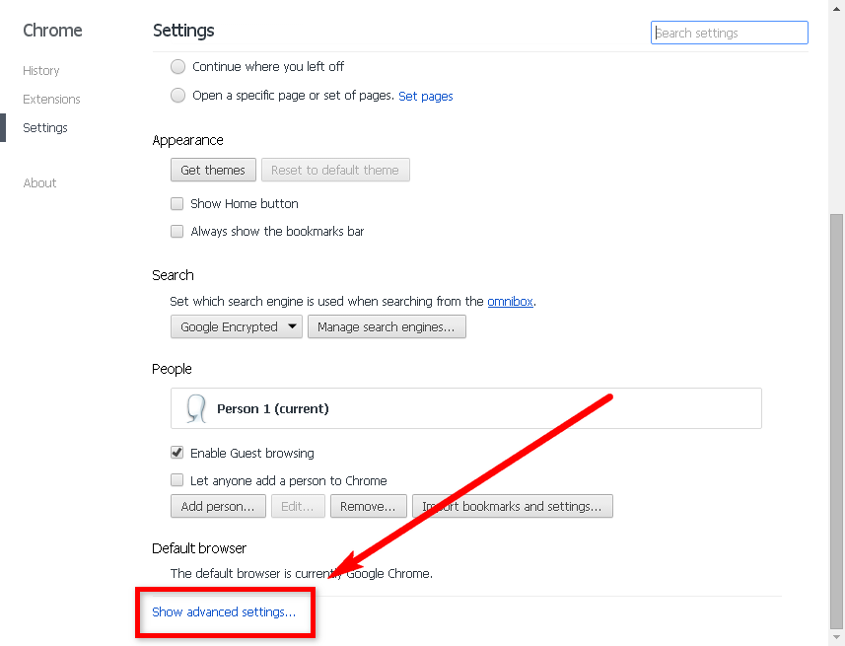Open History in the sidebar
Screen dimensions: 845x646
[41, 71]
